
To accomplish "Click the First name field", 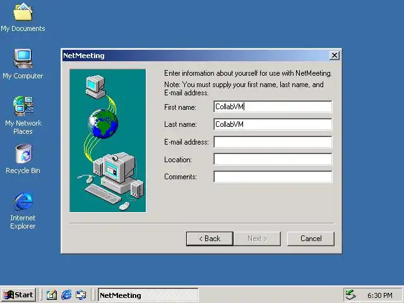I will tap(273, 107).
